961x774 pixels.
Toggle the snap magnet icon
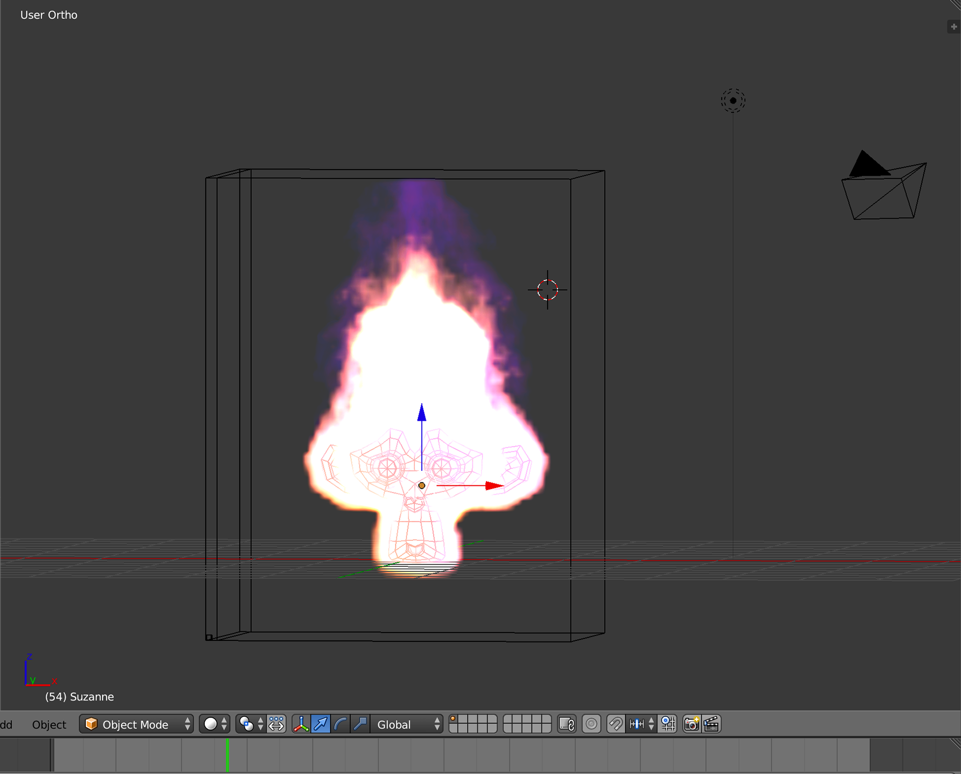click(616, 724)
